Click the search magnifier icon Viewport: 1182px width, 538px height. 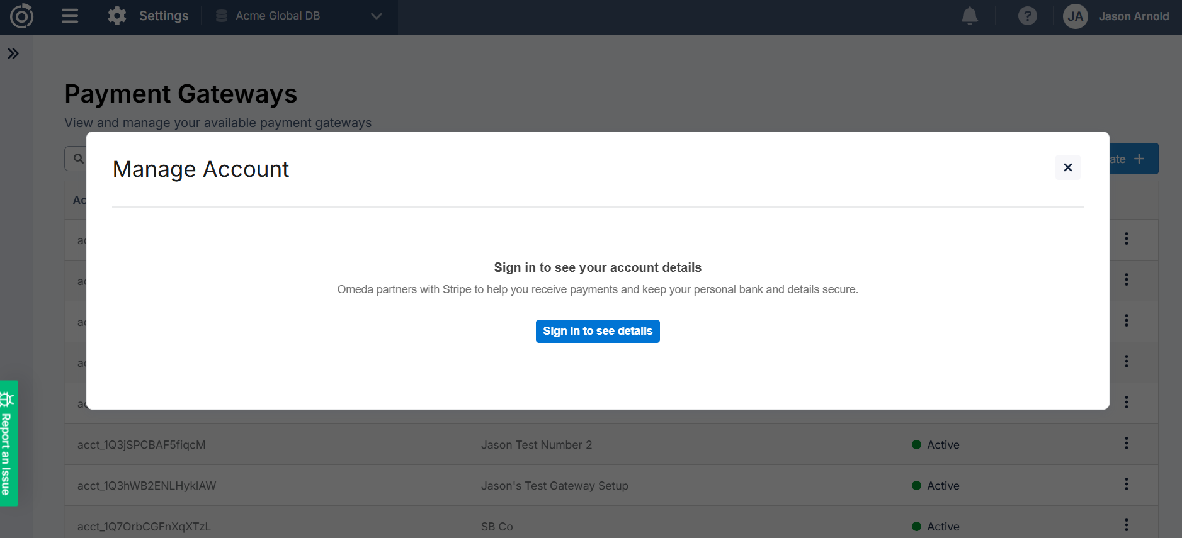(x=77, y=158)
